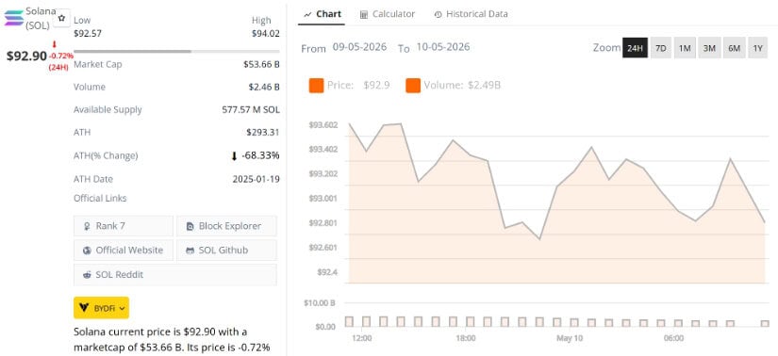Add Solana to favorites with star icon

61,18
